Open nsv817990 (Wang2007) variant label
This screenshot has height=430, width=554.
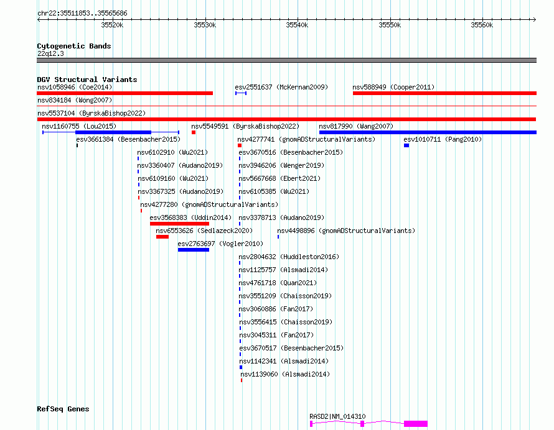[356, 126]
